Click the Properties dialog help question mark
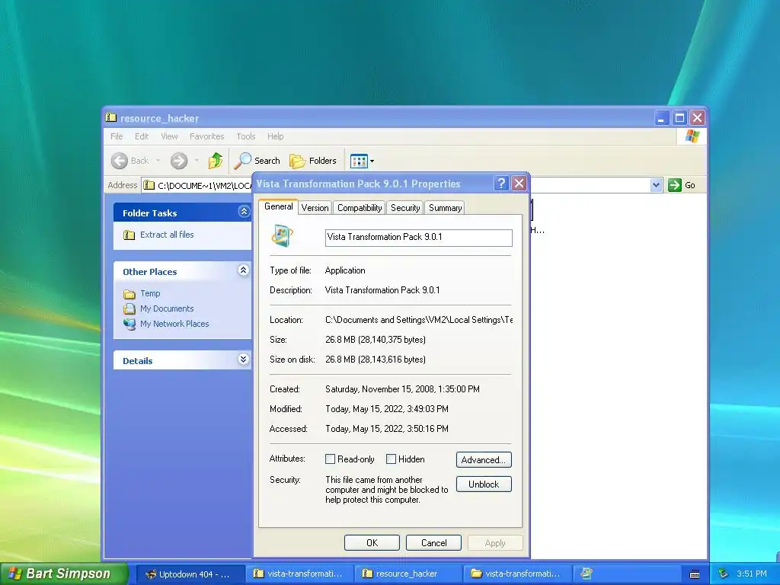The image size is (780, 585). tap(501, 184)
